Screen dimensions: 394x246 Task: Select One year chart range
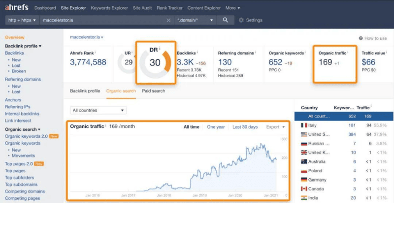[x=216, y=127]
